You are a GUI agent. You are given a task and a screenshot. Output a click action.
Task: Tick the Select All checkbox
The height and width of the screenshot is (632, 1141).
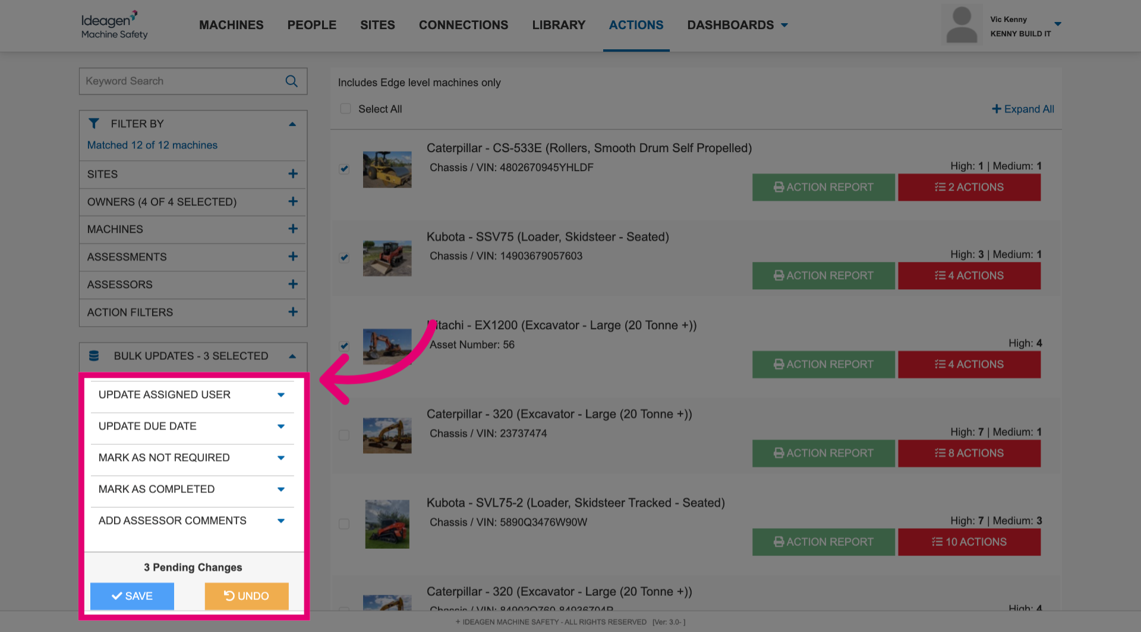pyautogui.click(x=345, y=109)
